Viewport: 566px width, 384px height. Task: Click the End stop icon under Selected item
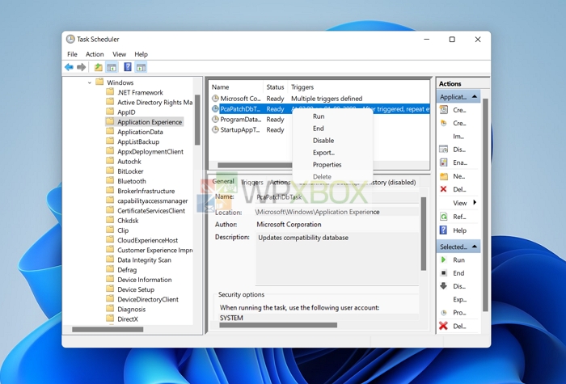(444, 273)
